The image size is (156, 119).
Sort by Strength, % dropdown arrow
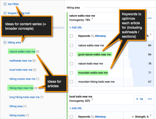point(133,117)
